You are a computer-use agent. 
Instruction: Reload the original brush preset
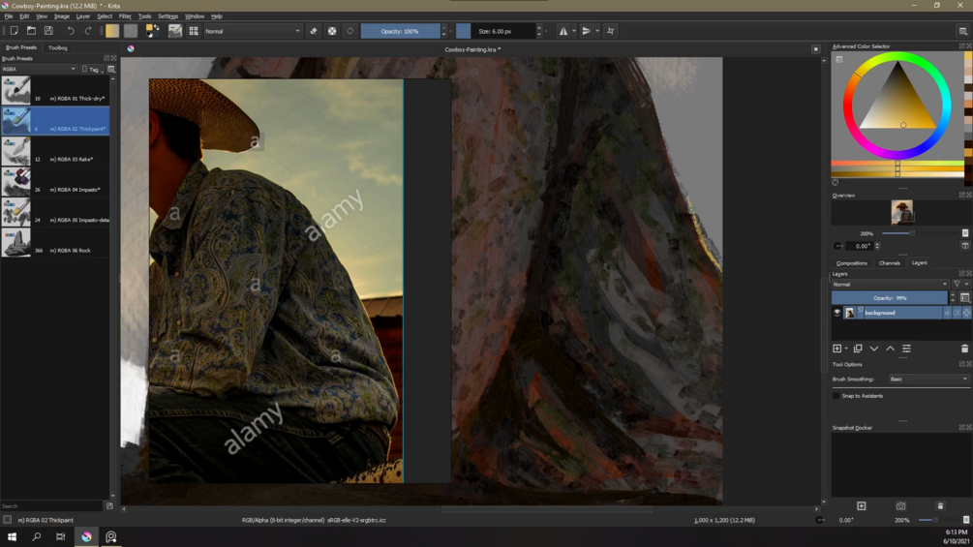(350, 30)
